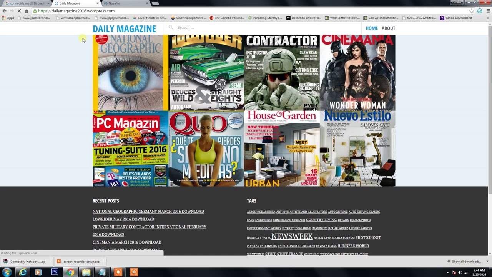
Task: Open the Apps shortcut in the bookmarks bar
Action: (8, 18)
